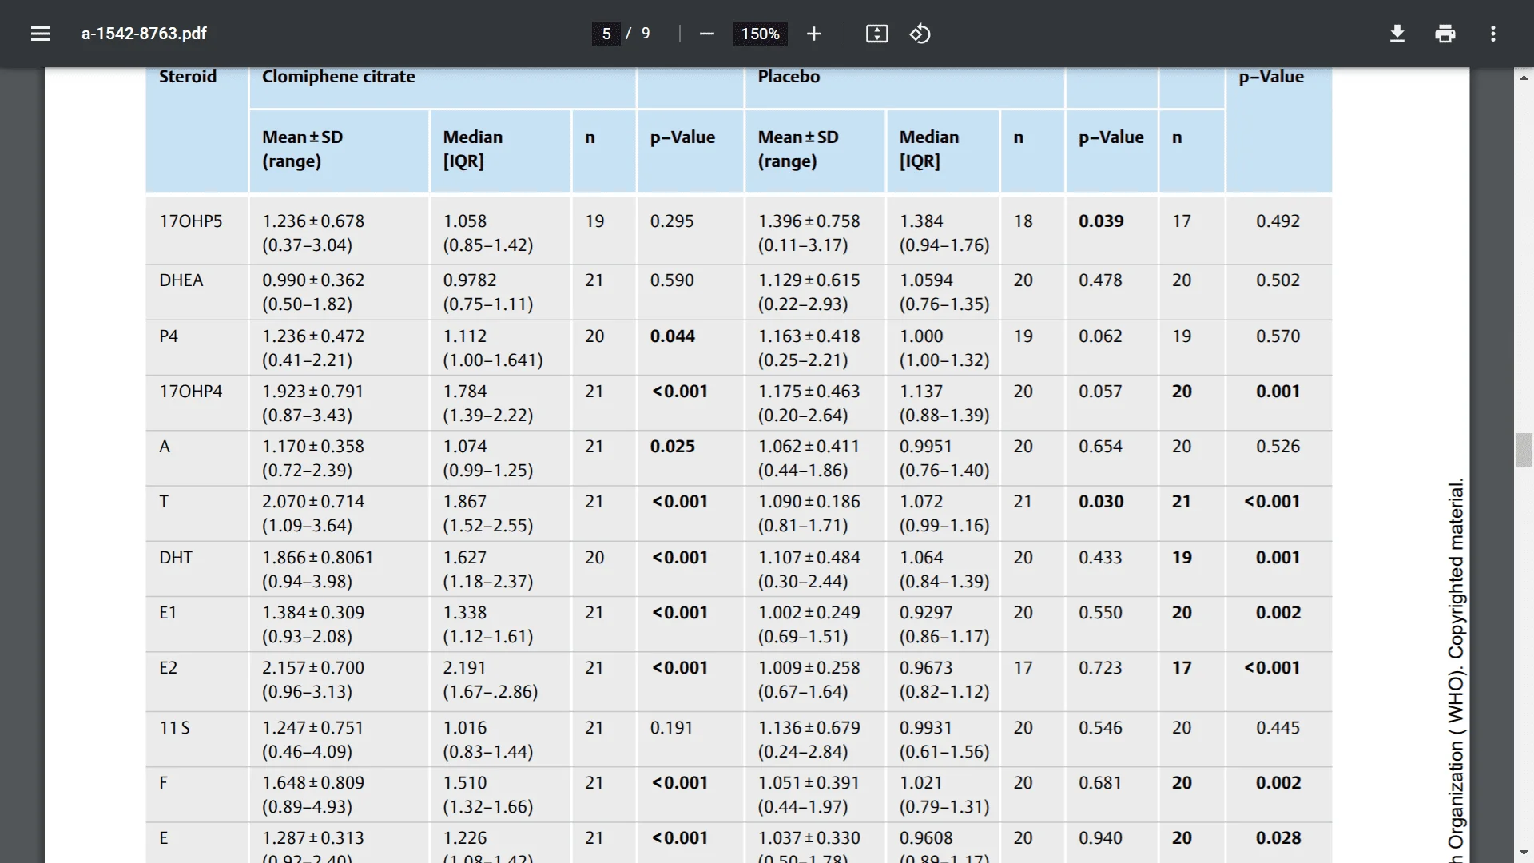Select the value 1.396±0.758
The width and height of the screenshot is (1534, 863).
809,221
